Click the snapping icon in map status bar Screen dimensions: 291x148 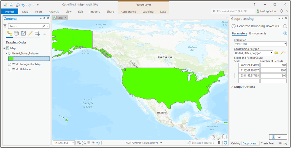(79, 143)
